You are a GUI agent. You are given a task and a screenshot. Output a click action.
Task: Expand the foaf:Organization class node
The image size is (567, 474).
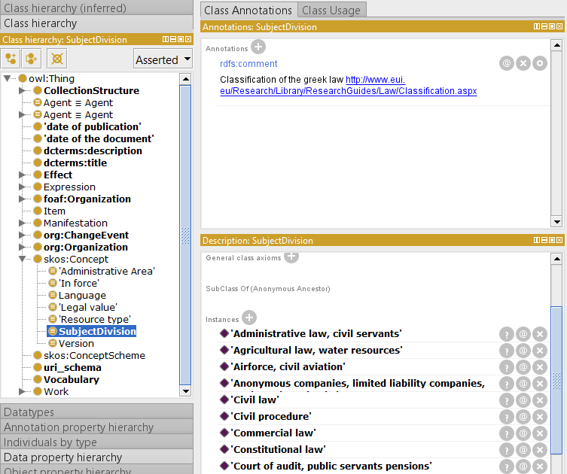22,199
